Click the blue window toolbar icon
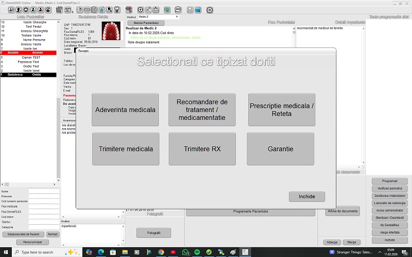 (198, 10)
